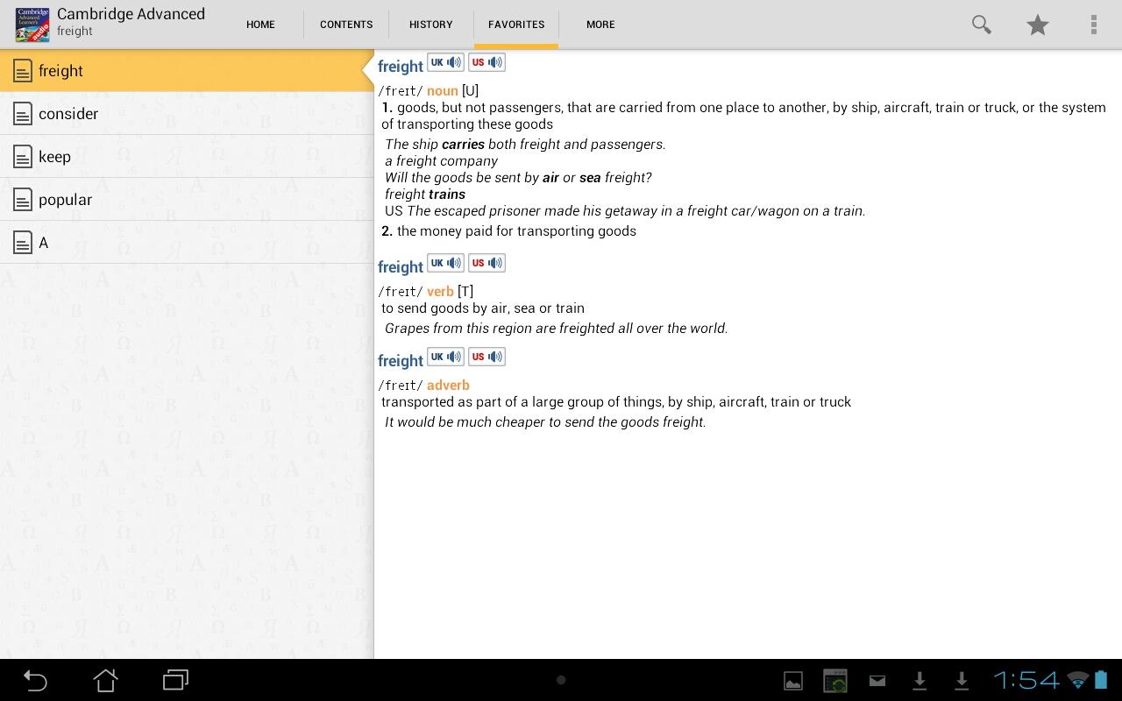The width and height of the screenshot is (1122, 701).
Task: Play UK pronunciation for verb freight
Action: click(445, 263)
